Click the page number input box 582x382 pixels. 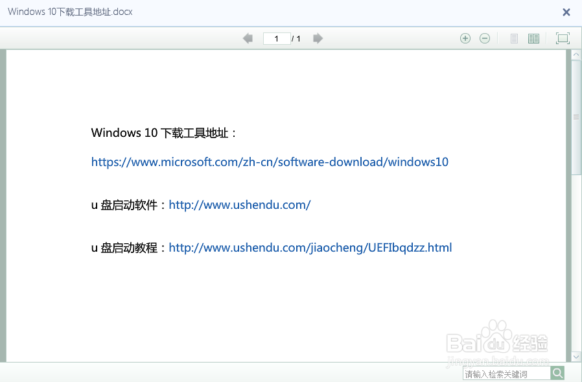point(277,38)
